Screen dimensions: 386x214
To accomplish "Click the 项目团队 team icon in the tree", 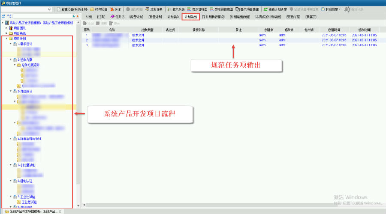I will (11, 28).
